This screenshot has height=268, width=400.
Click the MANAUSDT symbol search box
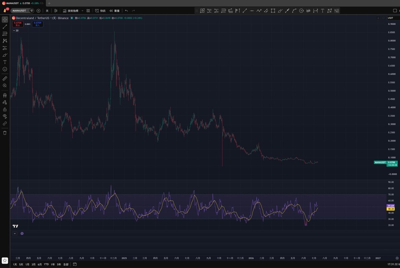pos(23,11)
